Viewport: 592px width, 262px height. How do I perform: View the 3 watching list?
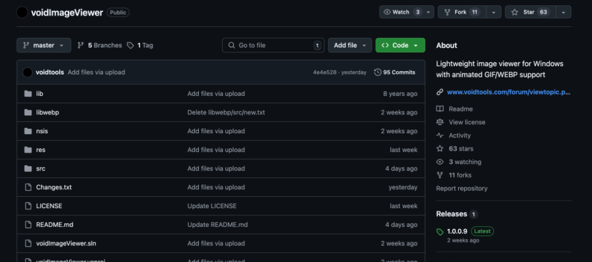pyautogui.click(x=465, y=162)
